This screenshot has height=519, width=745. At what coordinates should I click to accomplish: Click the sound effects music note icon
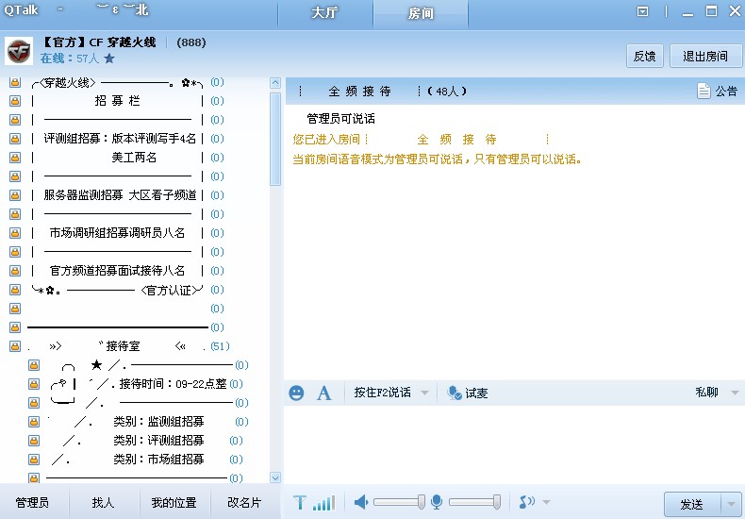click(527, 502)
